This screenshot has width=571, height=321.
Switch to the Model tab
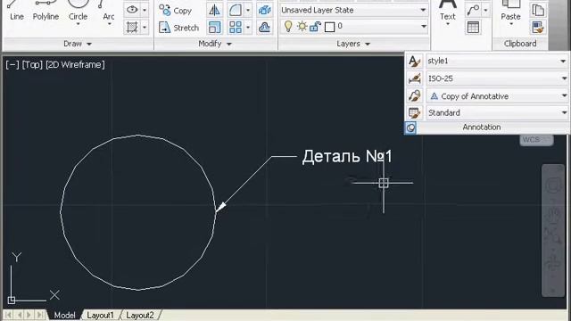65,315
